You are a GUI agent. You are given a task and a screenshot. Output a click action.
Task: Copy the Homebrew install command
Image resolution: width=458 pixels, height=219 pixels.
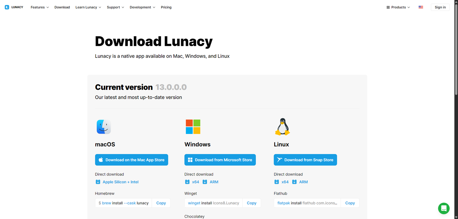161,203
